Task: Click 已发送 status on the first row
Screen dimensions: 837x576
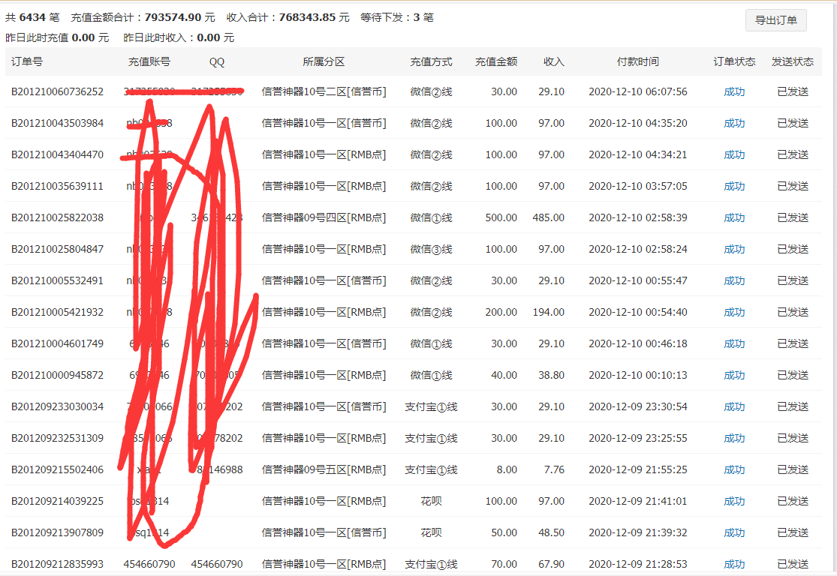Action: pos(793,91)
